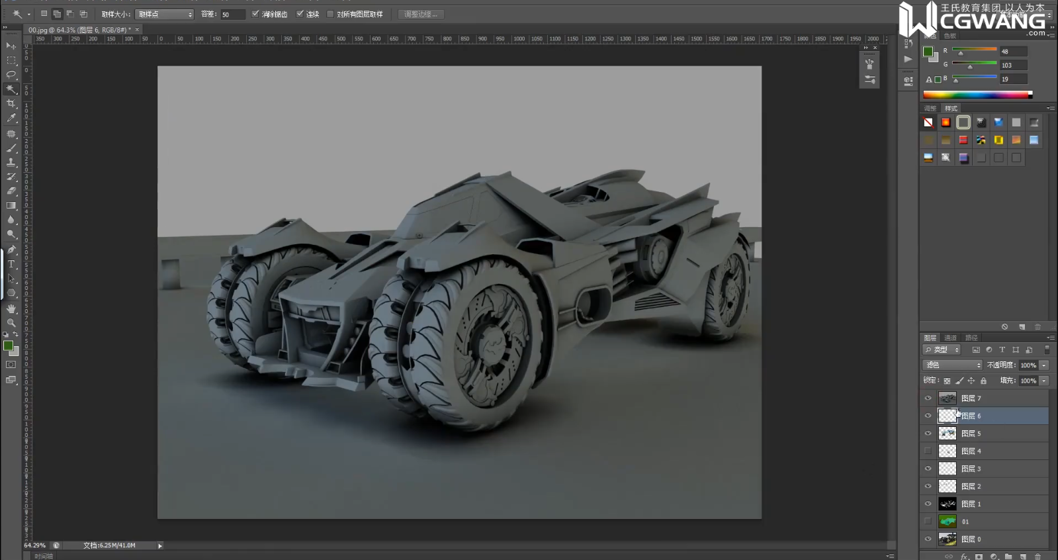The image size is (1058, 560).
Task: Select the Clone Stamp tool
Action: (x=11, y=162)
